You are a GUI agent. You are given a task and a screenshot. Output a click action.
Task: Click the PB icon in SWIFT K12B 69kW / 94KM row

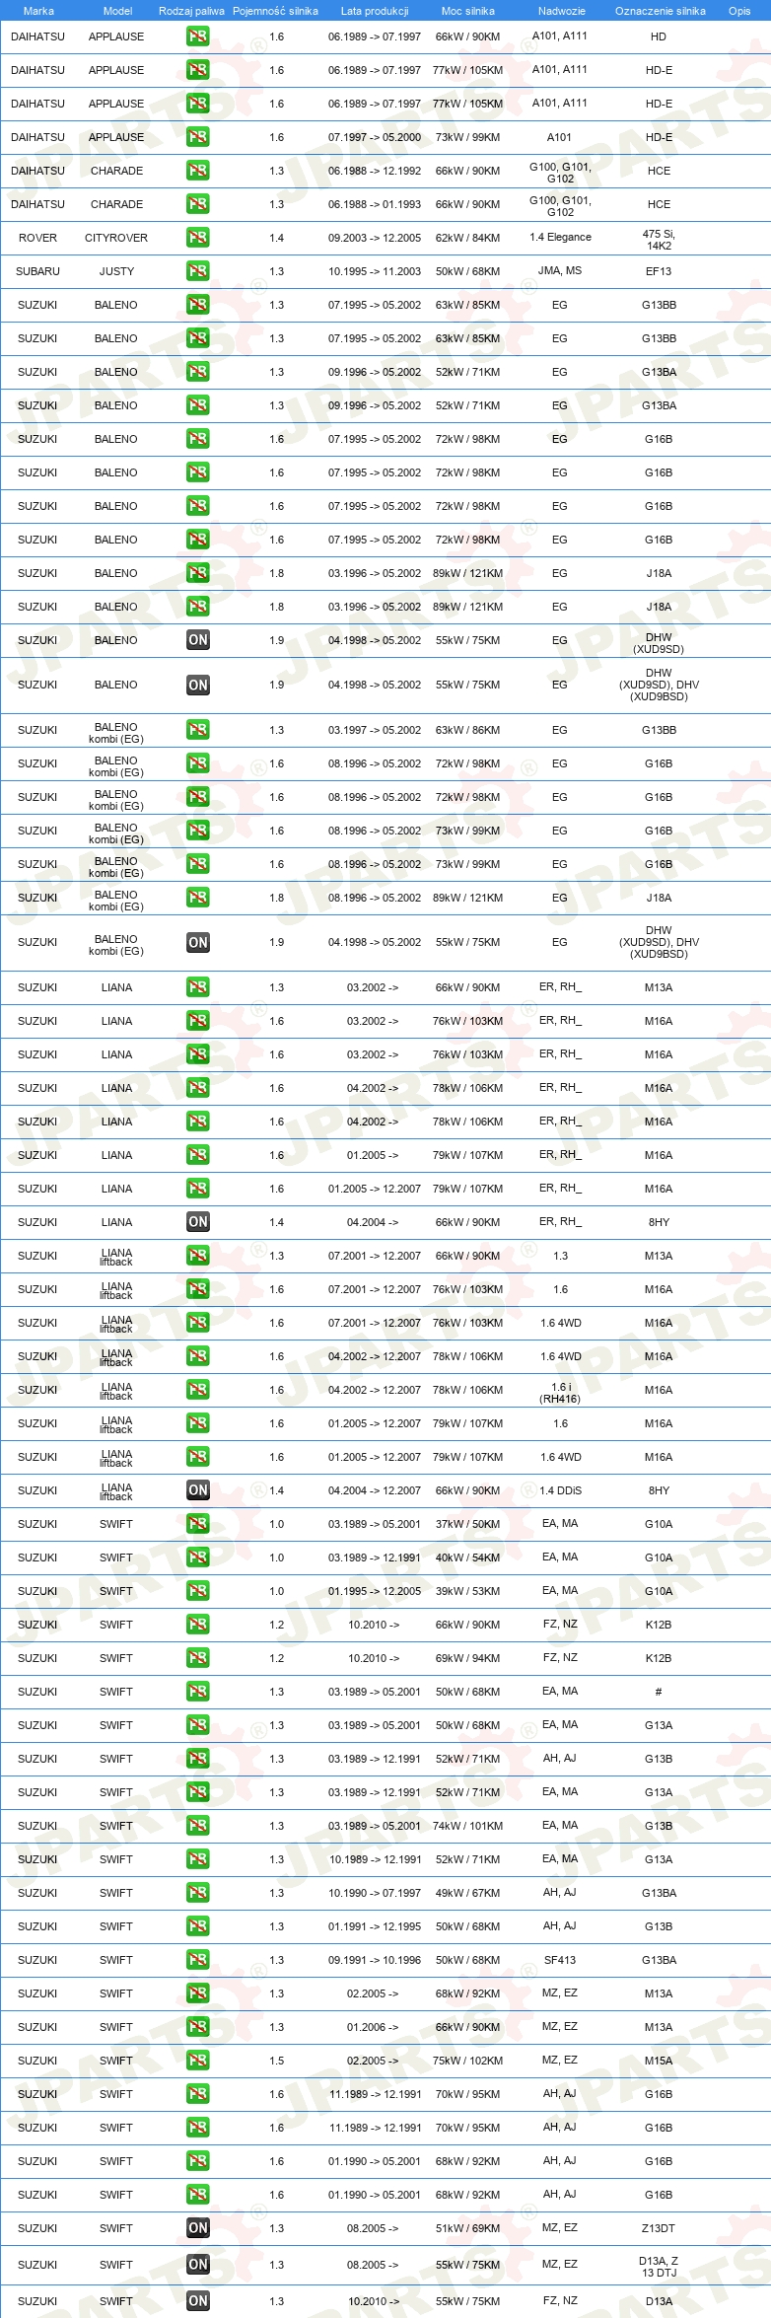pos(197,1658)
